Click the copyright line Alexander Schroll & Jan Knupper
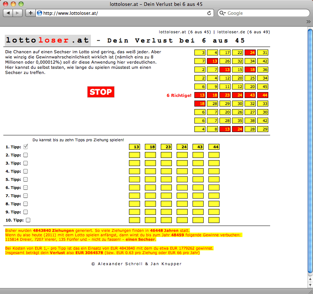313x294 pixels. click(x=136, y=264)
